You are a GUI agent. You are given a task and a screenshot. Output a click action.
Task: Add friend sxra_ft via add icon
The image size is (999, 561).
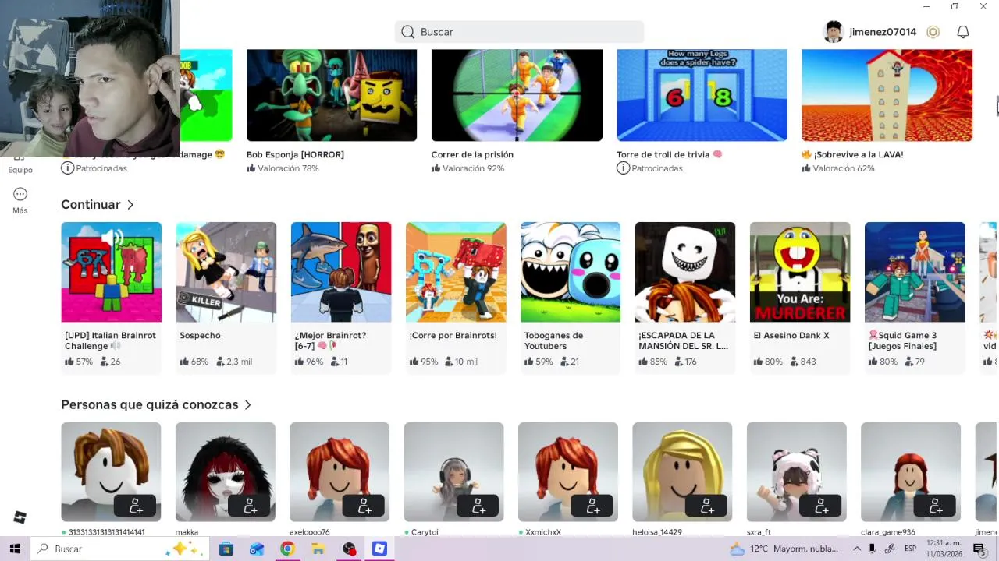821,506
